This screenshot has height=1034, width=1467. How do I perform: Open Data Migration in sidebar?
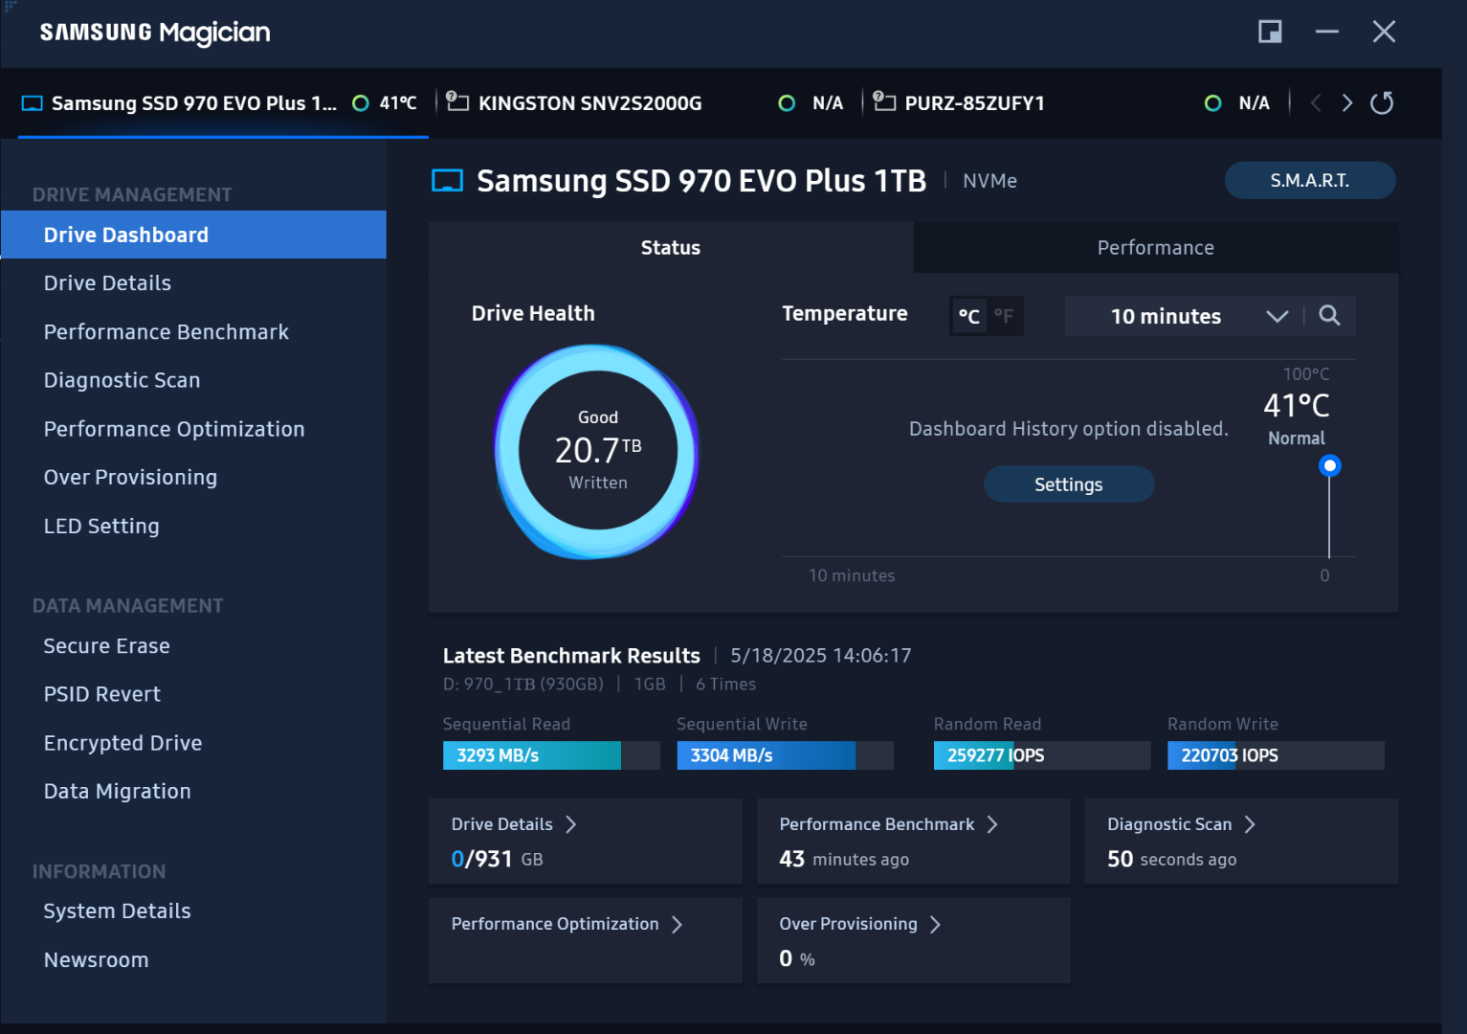pos(118,791)
